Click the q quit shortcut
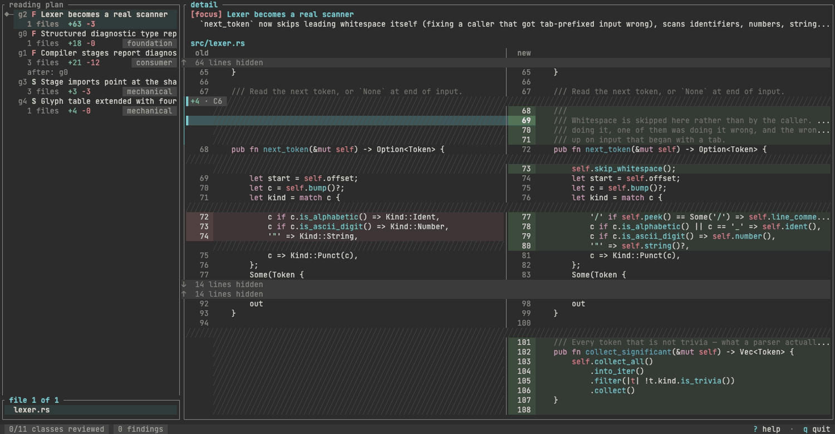The height and width of the screenshot is (434, 835). pyautogui.click(x=817, y=429)
